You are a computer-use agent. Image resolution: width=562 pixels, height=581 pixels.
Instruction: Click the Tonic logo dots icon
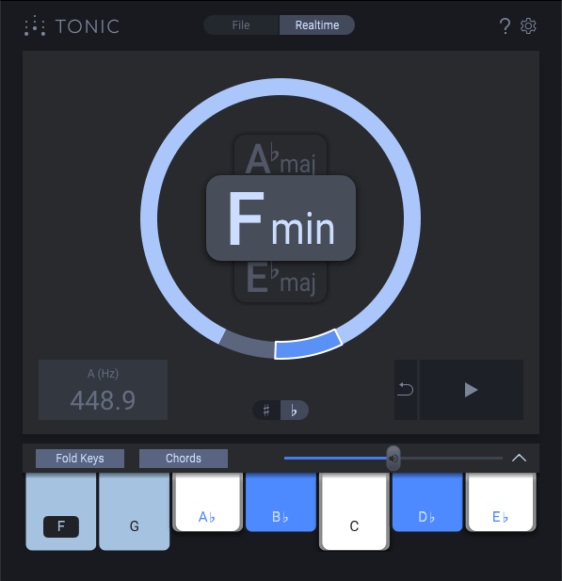point(35,26)
